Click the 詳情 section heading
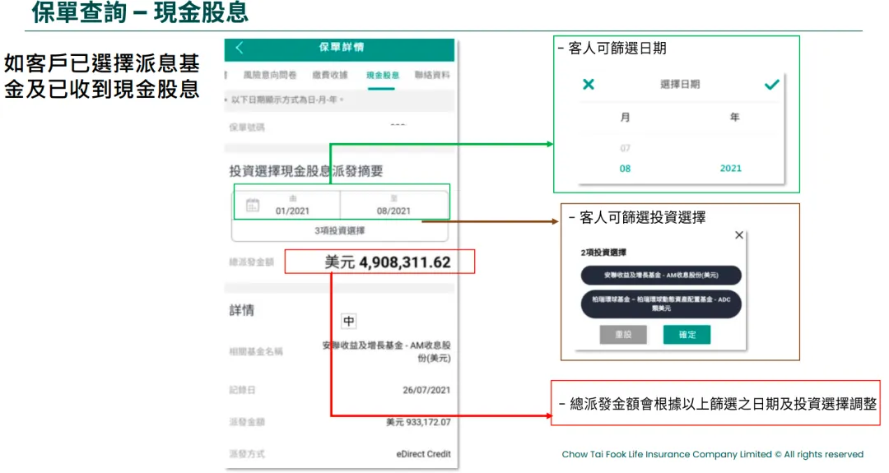The image size is (889, 473). click(x=242, y=310)
